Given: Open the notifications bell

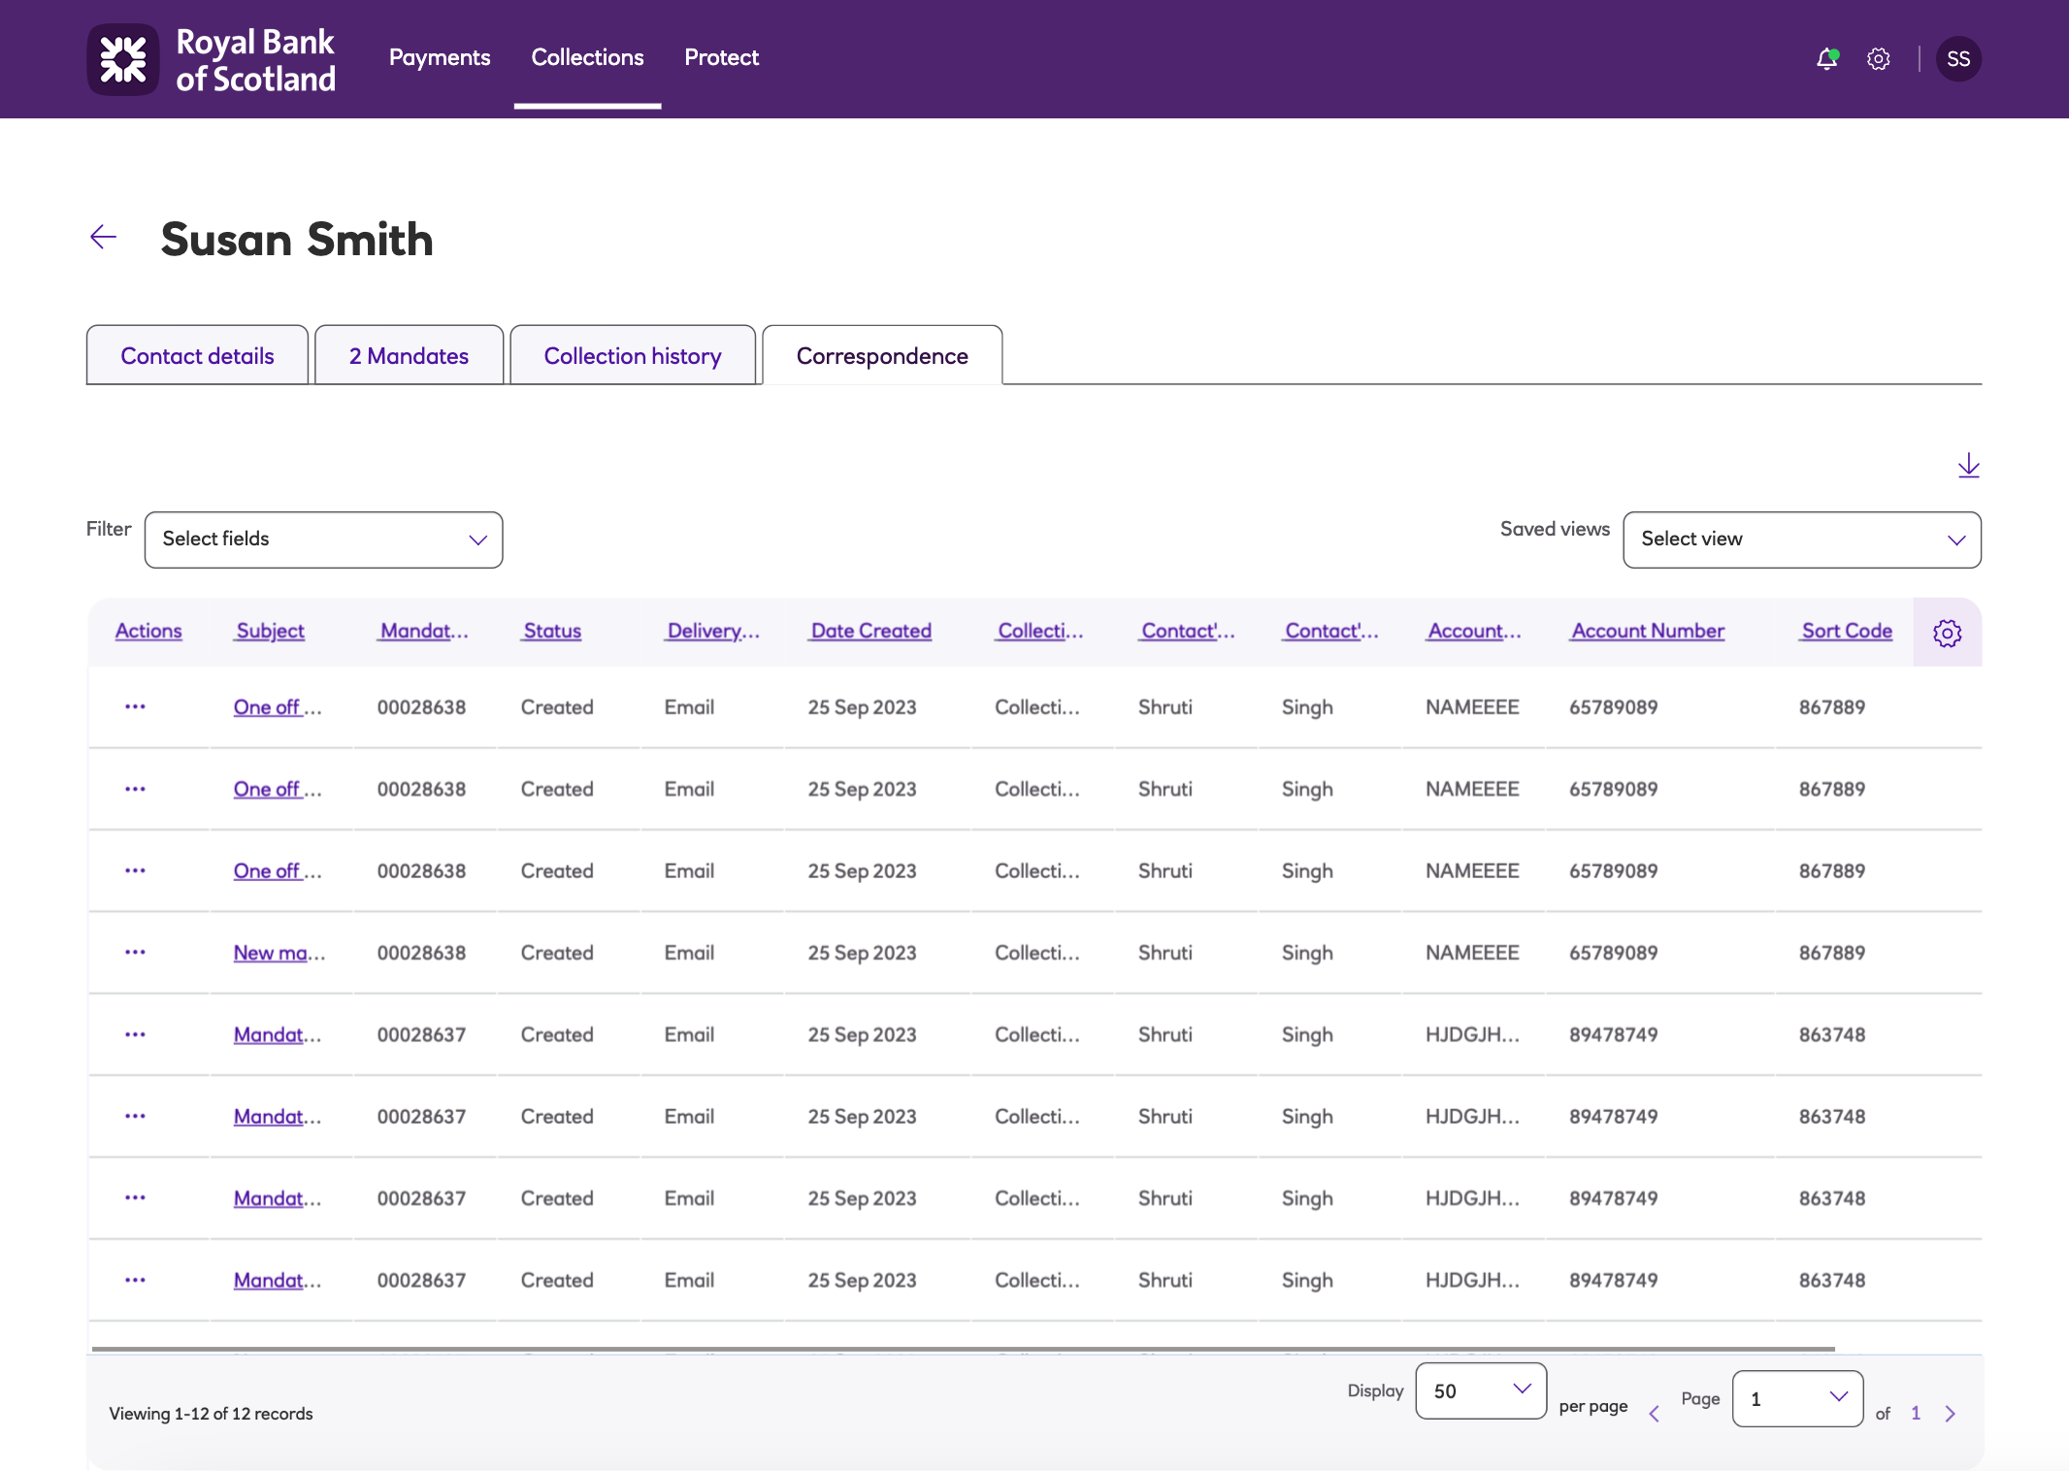Looking at the screenshot, I should (1827, 59).
